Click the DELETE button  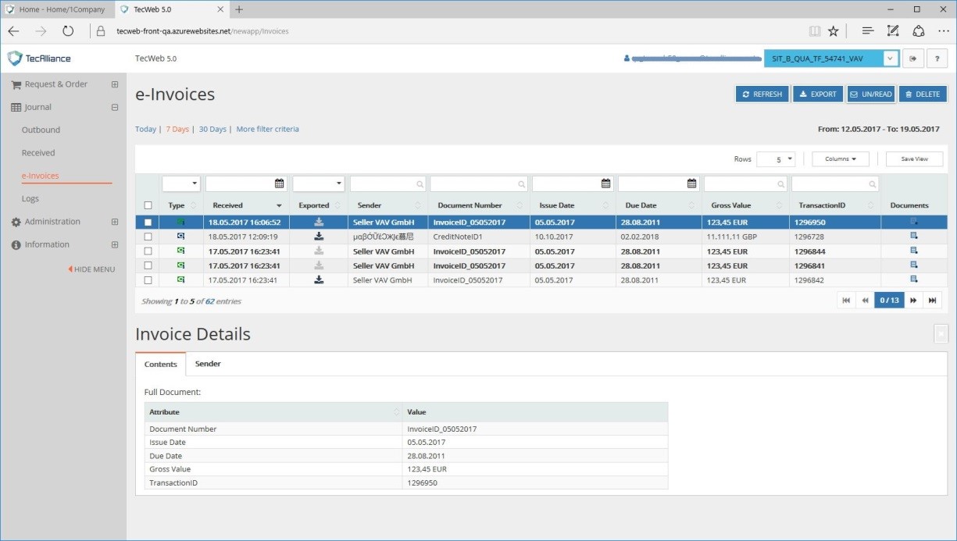[x=923, y=94]
